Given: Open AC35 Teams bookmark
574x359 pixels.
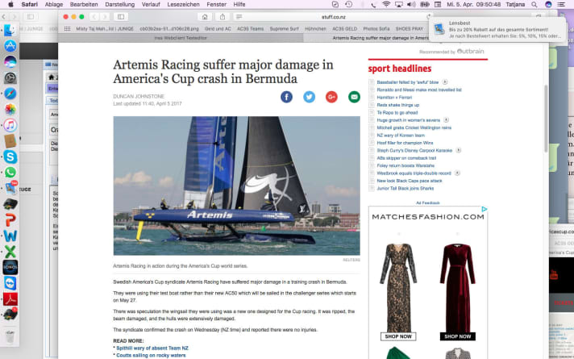Looking at the screenshot, I should tap(251, 28).
